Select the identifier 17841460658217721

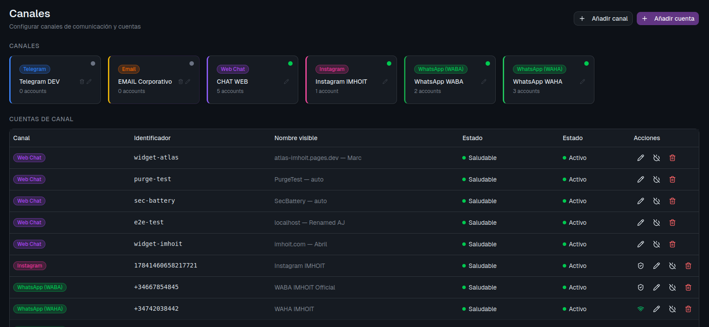click(x=166, y=265)
